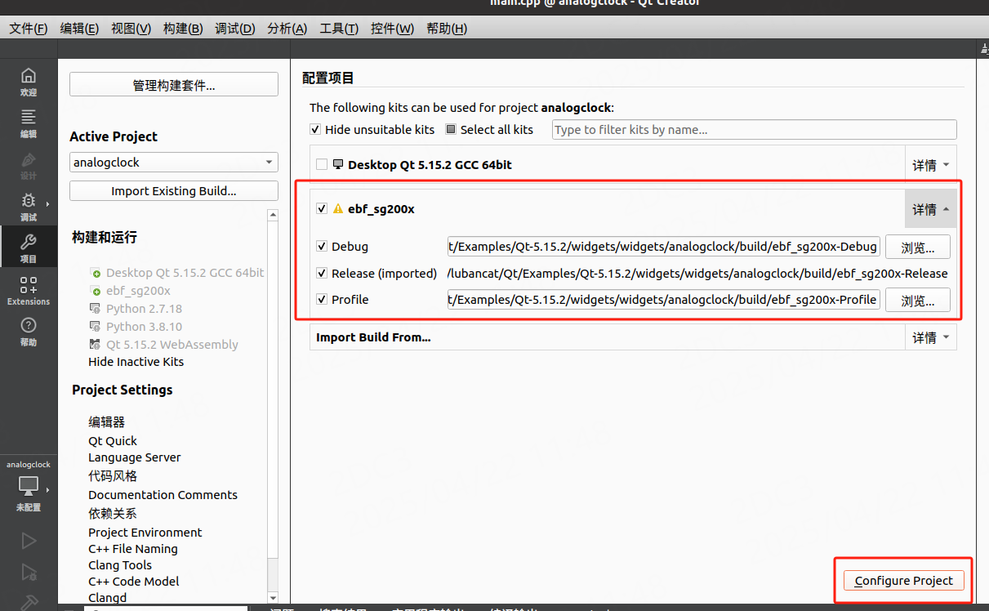This screenshot has height=611, width=989.
Task: Expand details (详情) for Desktop Qt kit
Action: (931, 165)
